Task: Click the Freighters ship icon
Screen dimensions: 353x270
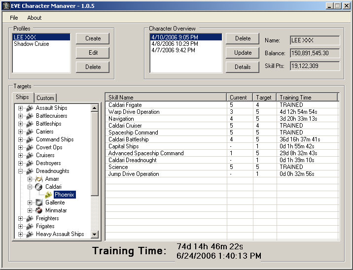Action: click(x=30, y=218)
